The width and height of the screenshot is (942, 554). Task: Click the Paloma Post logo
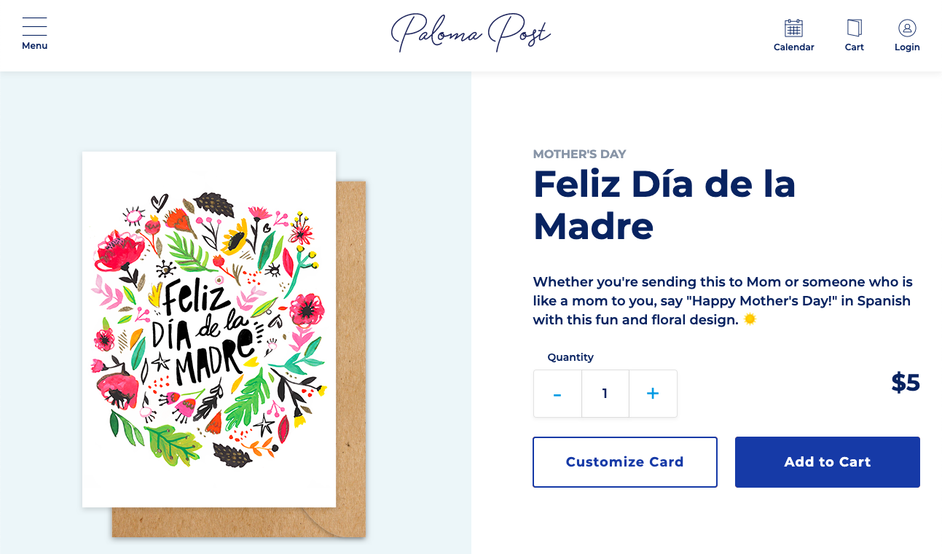(471, 32)
